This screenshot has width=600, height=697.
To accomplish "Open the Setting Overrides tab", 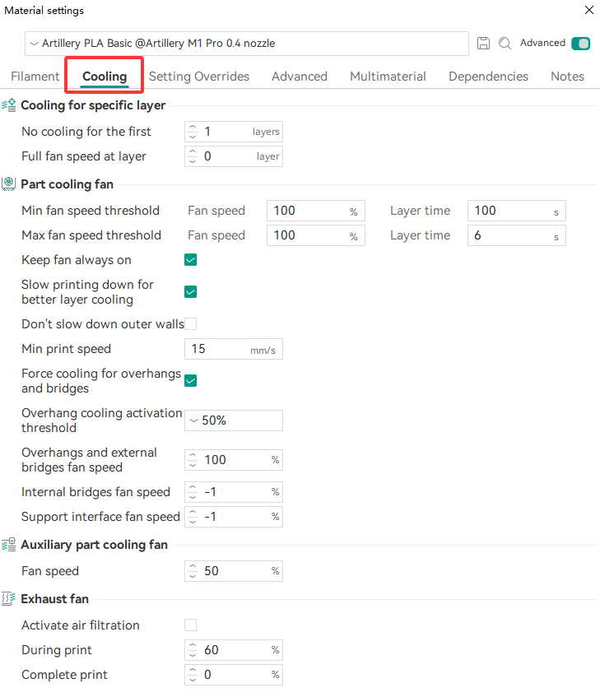I will 198,77.
